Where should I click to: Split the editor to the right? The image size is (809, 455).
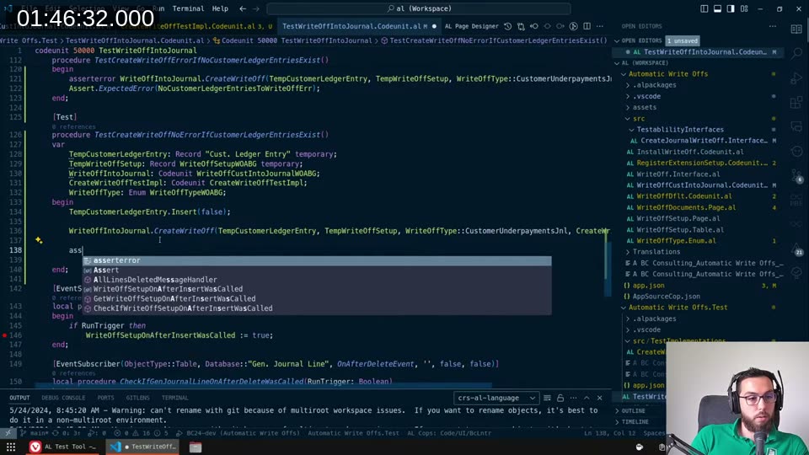point(587,26)
